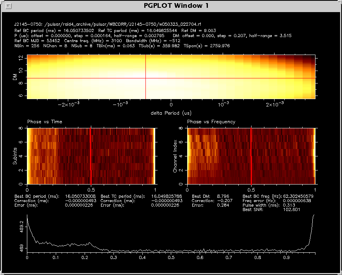Viewport: 342px width, 275px height.
Task: Open the window menu button in title bar
Action: click(x=9, y=6)
